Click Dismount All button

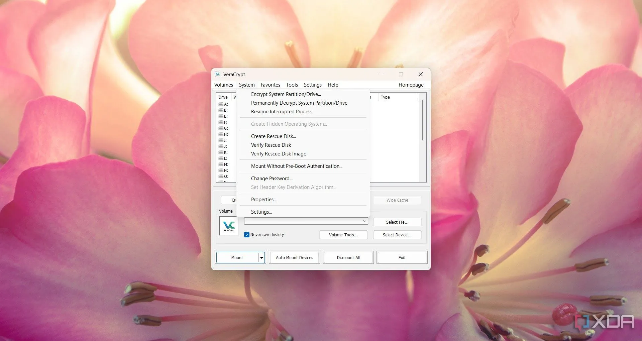pyautogui.click(x=348, y=257)
